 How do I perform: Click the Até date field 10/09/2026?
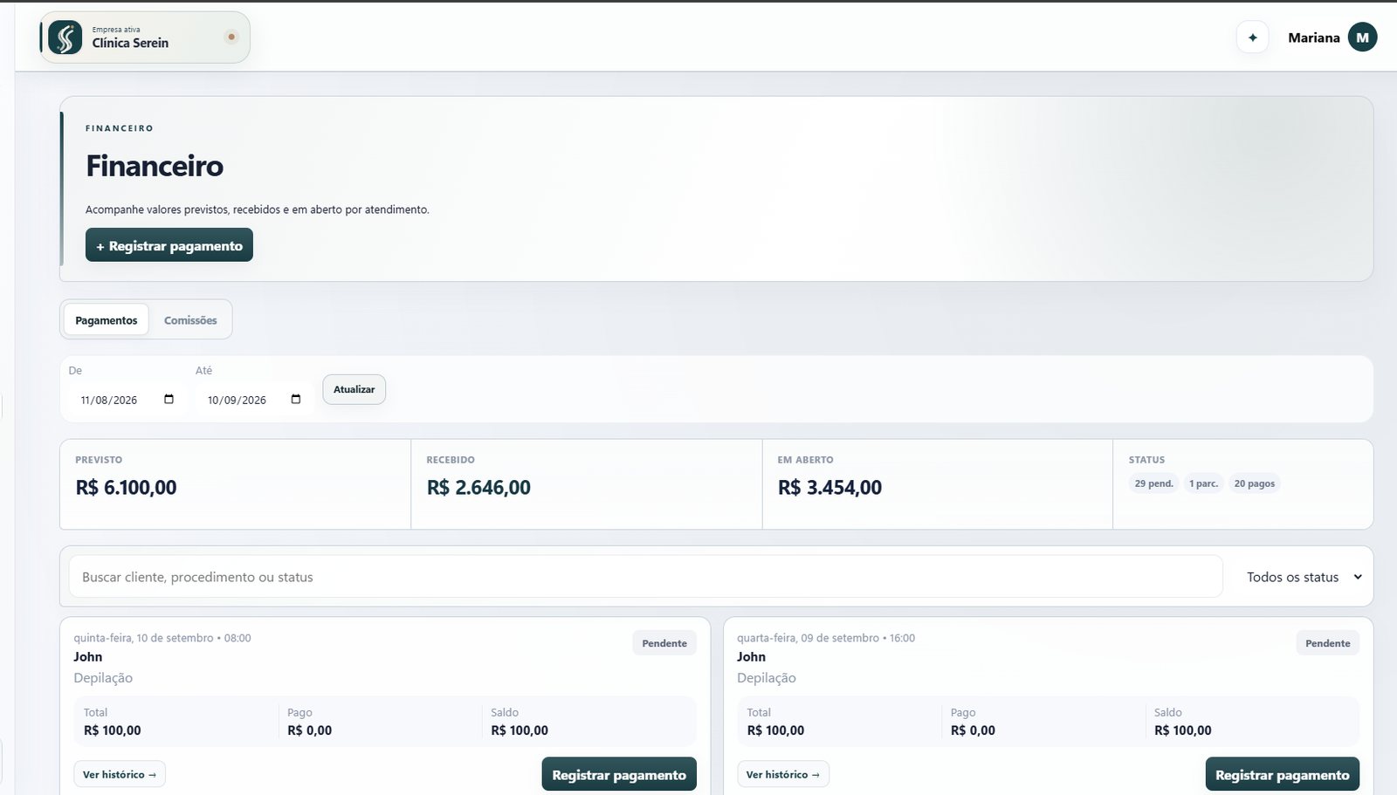click(253, 400)
